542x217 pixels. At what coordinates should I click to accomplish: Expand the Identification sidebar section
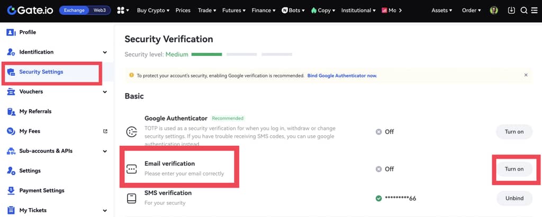[105, 52]
